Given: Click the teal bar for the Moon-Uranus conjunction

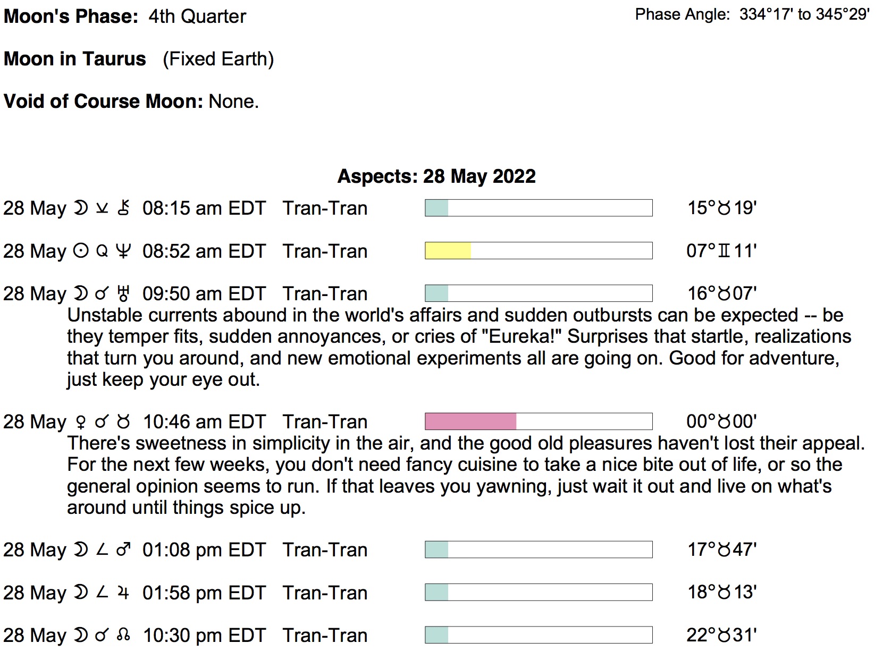Looking at the screenshot, I should pos(436,293).
